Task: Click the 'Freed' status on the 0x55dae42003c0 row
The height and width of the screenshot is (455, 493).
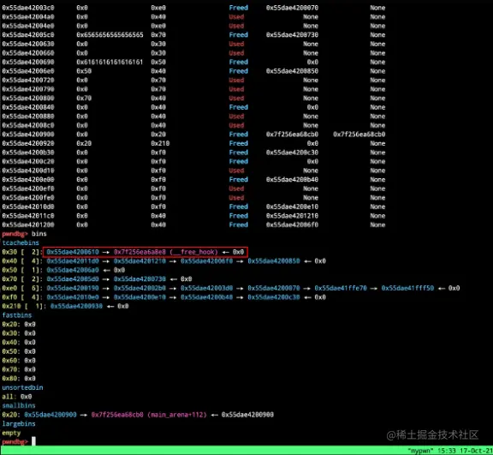Action: tap(238, 8)
